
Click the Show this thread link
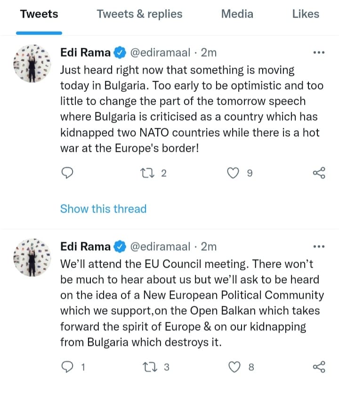[x=103, y=209]
